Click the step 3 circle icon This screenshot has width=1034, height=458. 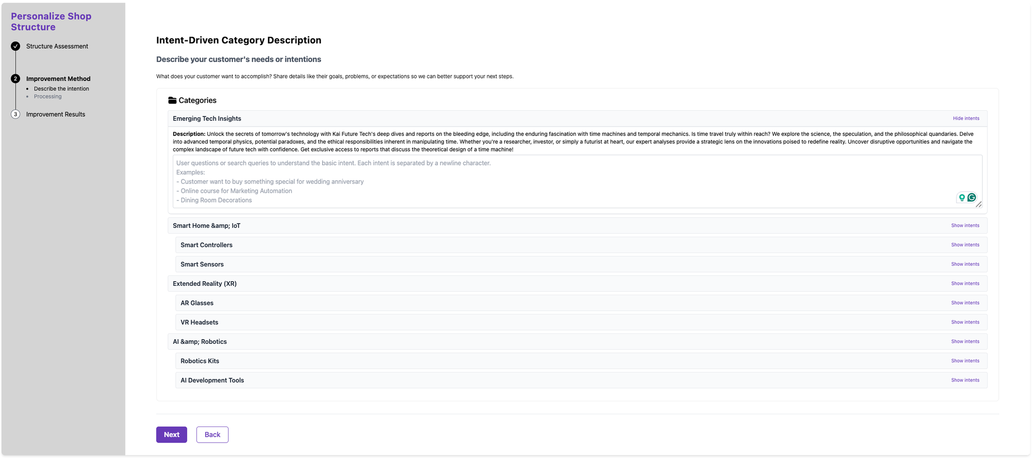pos(16,114)
